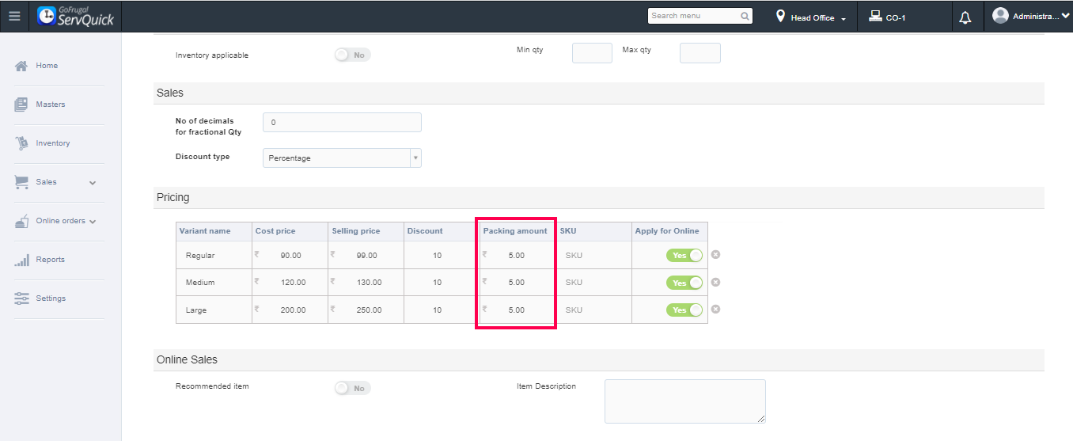Screen dimensions: 1073x441
Task: Click the Medium cost price 120.00 field
Action: pos(290,283)
